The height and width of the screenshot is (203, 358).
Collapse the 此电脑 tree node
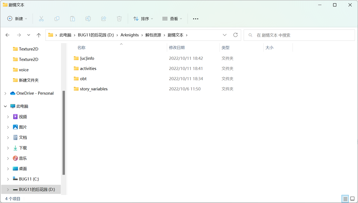pos(5,106)
